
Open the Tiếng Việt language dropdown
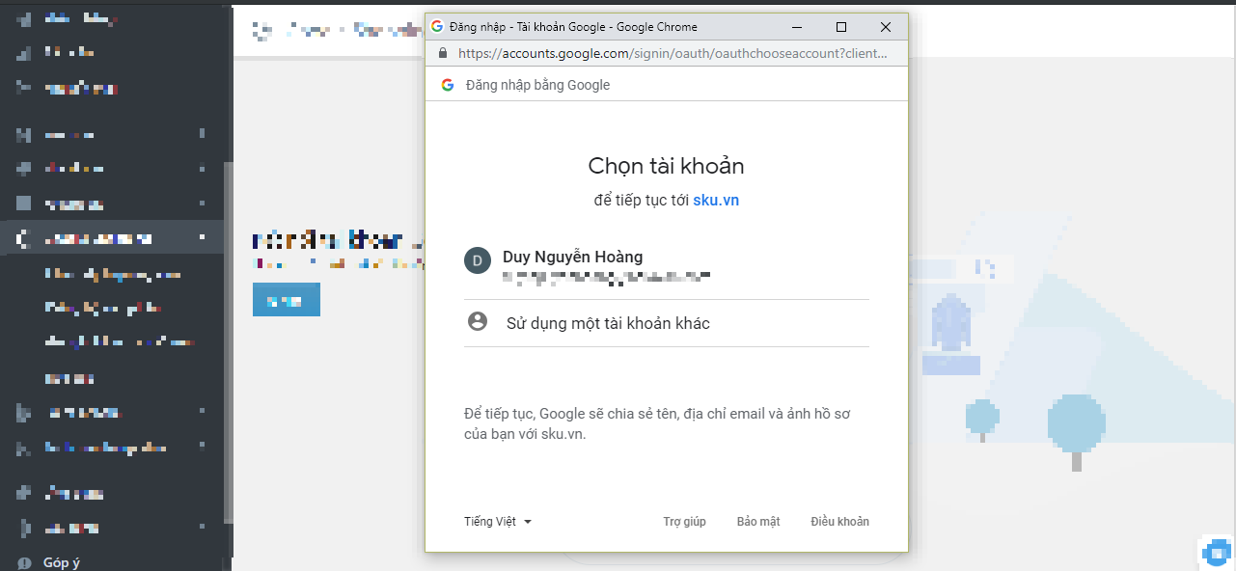pos(498,522)
